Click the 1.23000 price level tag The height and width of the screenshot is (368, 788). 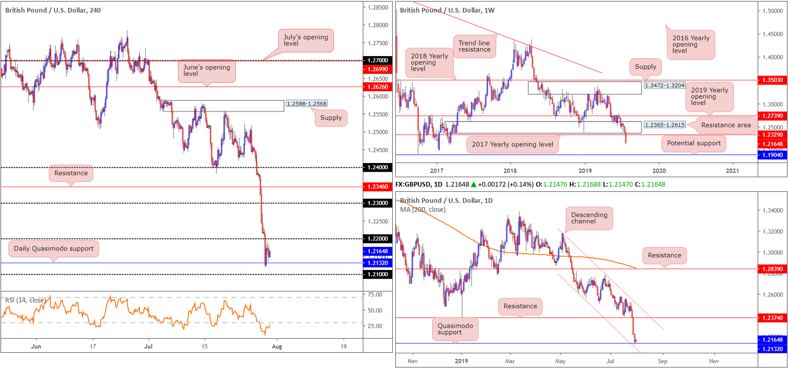[378, 203]
